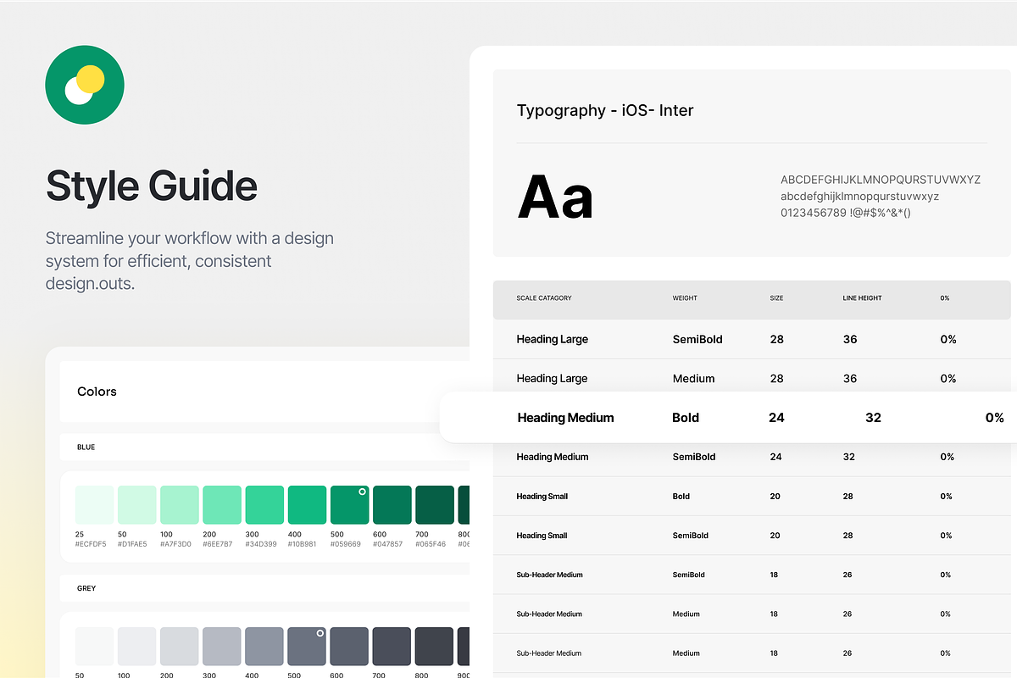Click the "BLUE" section label

pyautogui.click(x=86, y=447)
